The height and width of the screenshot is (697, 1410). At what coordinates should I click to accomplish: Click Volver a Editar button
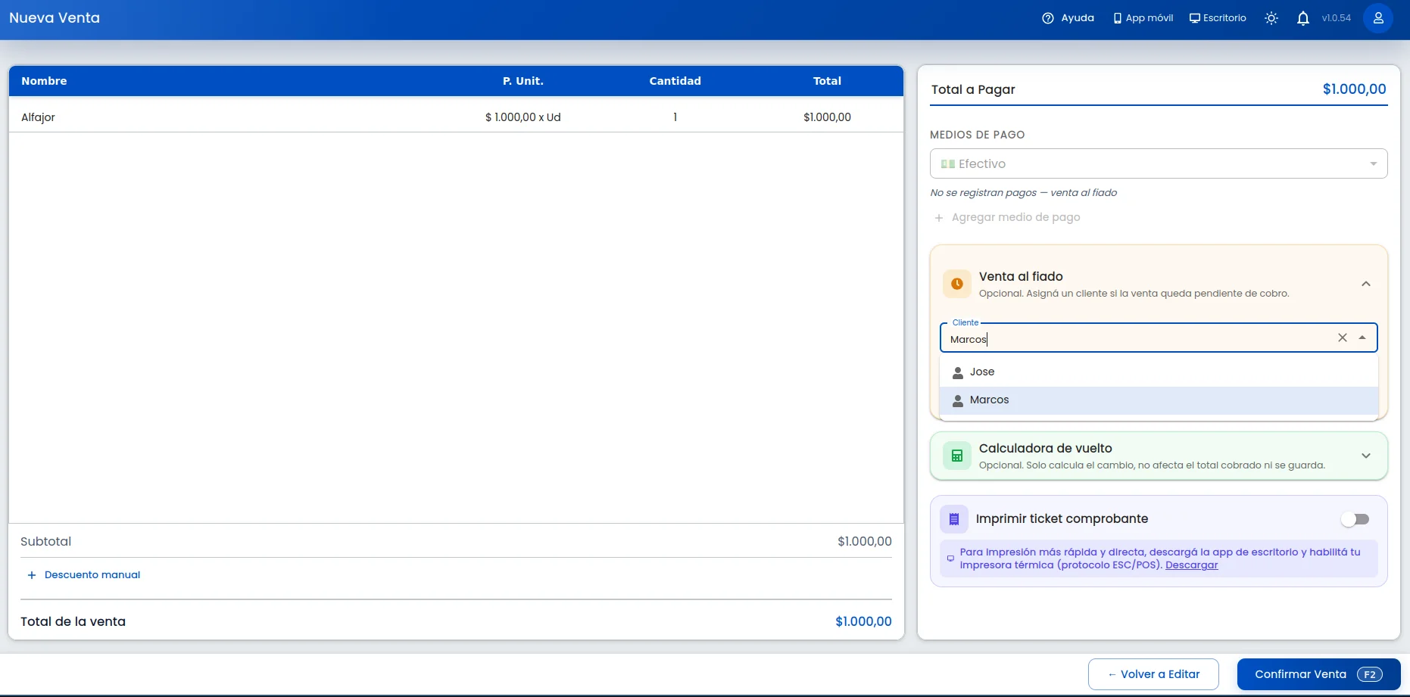pyautogui.click(x=1153, y=674)
